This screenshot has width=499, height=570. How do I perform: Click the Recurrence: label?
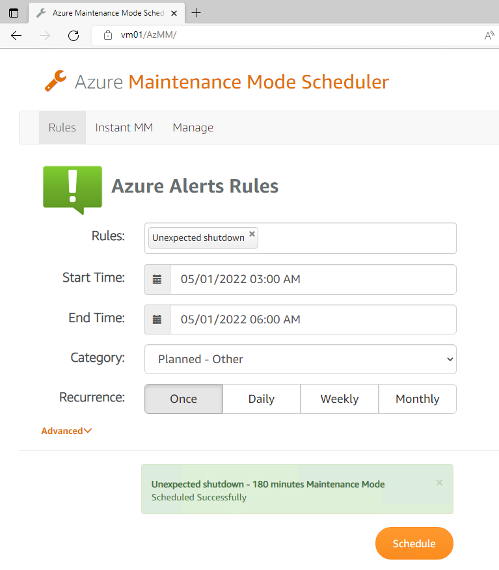pos(92,398)
